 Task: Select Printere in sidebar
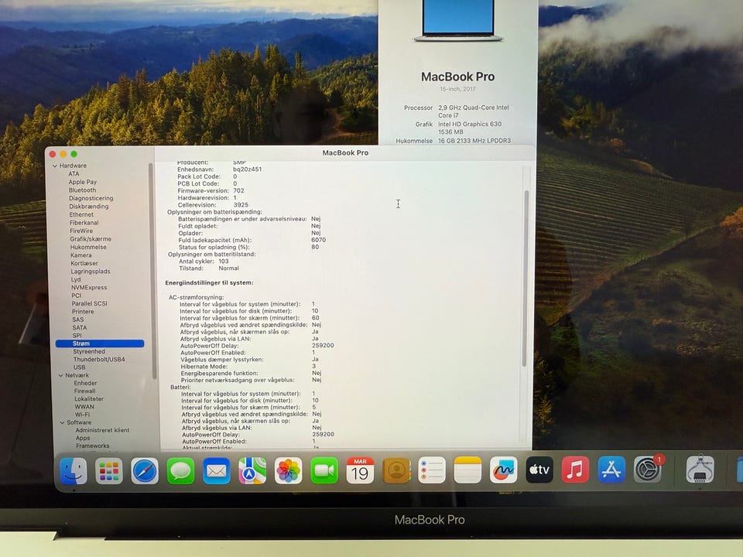pos(83,312)
